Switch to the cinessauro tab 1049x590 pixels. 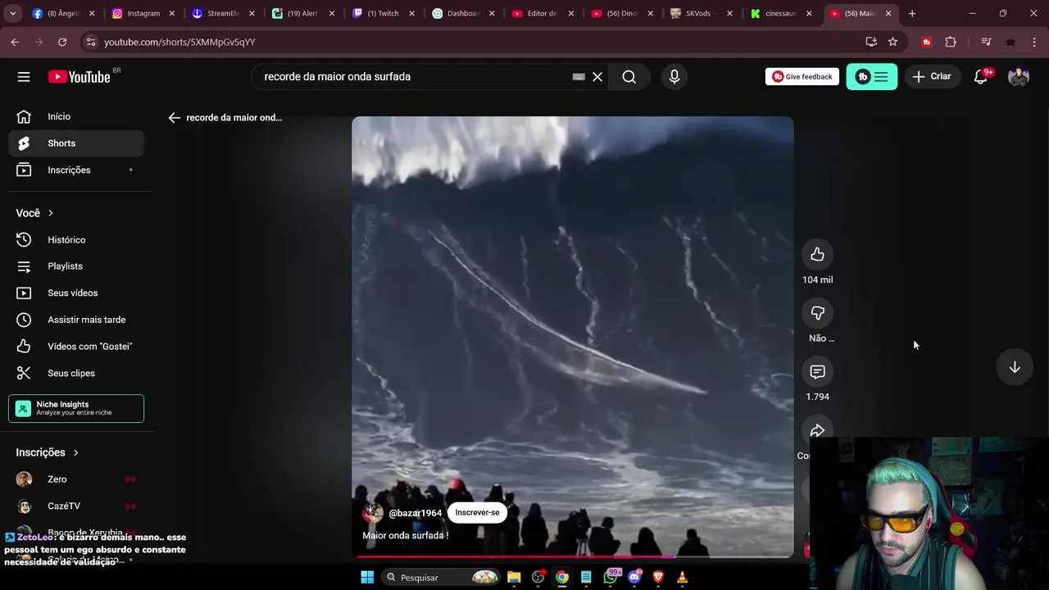pos(781,13)
